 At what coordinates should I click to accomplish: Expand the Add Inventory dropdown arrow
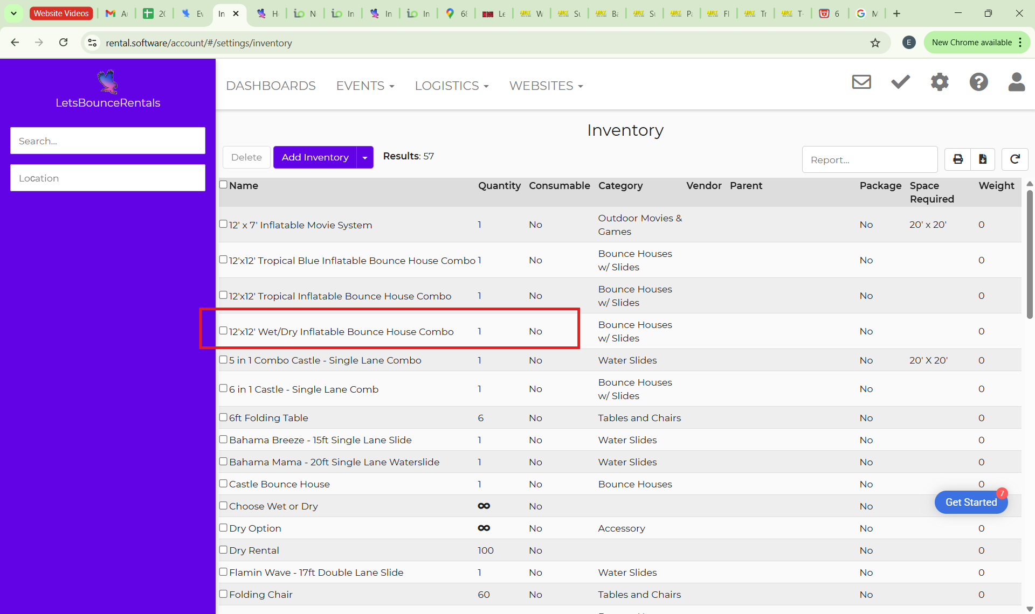365,157
